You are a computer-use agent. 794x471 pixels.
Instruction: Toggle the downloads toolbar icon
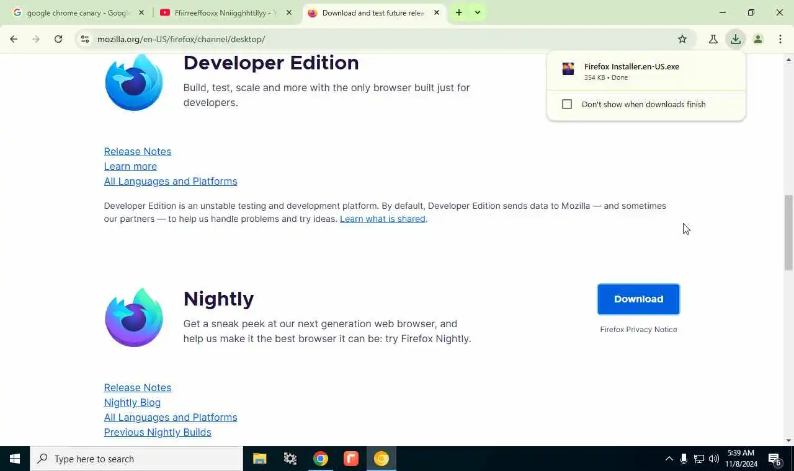[x=736, y=39]
